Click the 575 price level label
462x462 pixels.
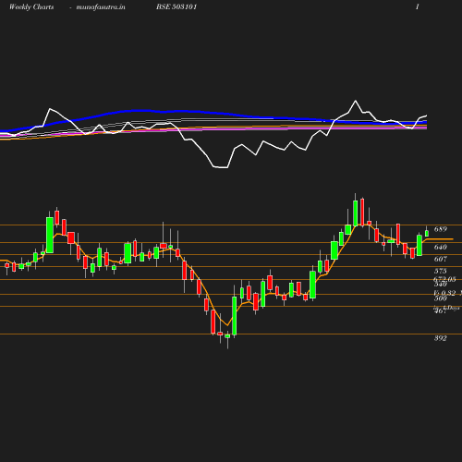point(440,271)
